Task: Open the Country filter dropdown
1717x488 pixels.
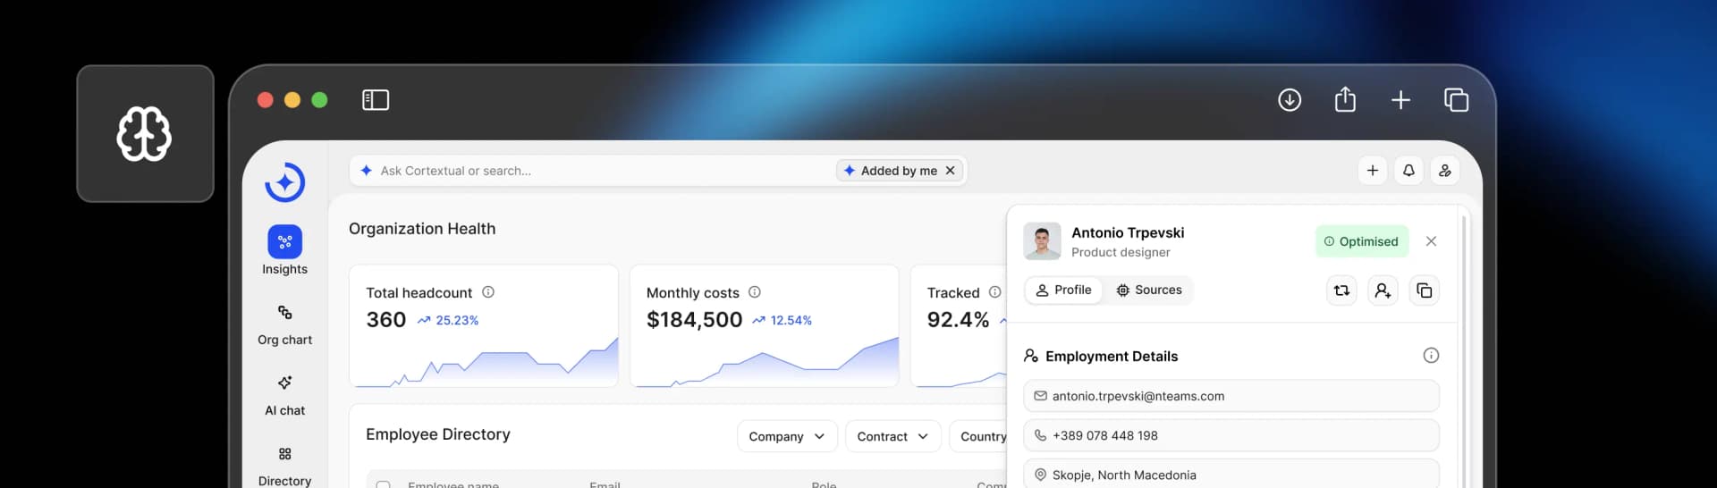Action: tap(978, 436)
